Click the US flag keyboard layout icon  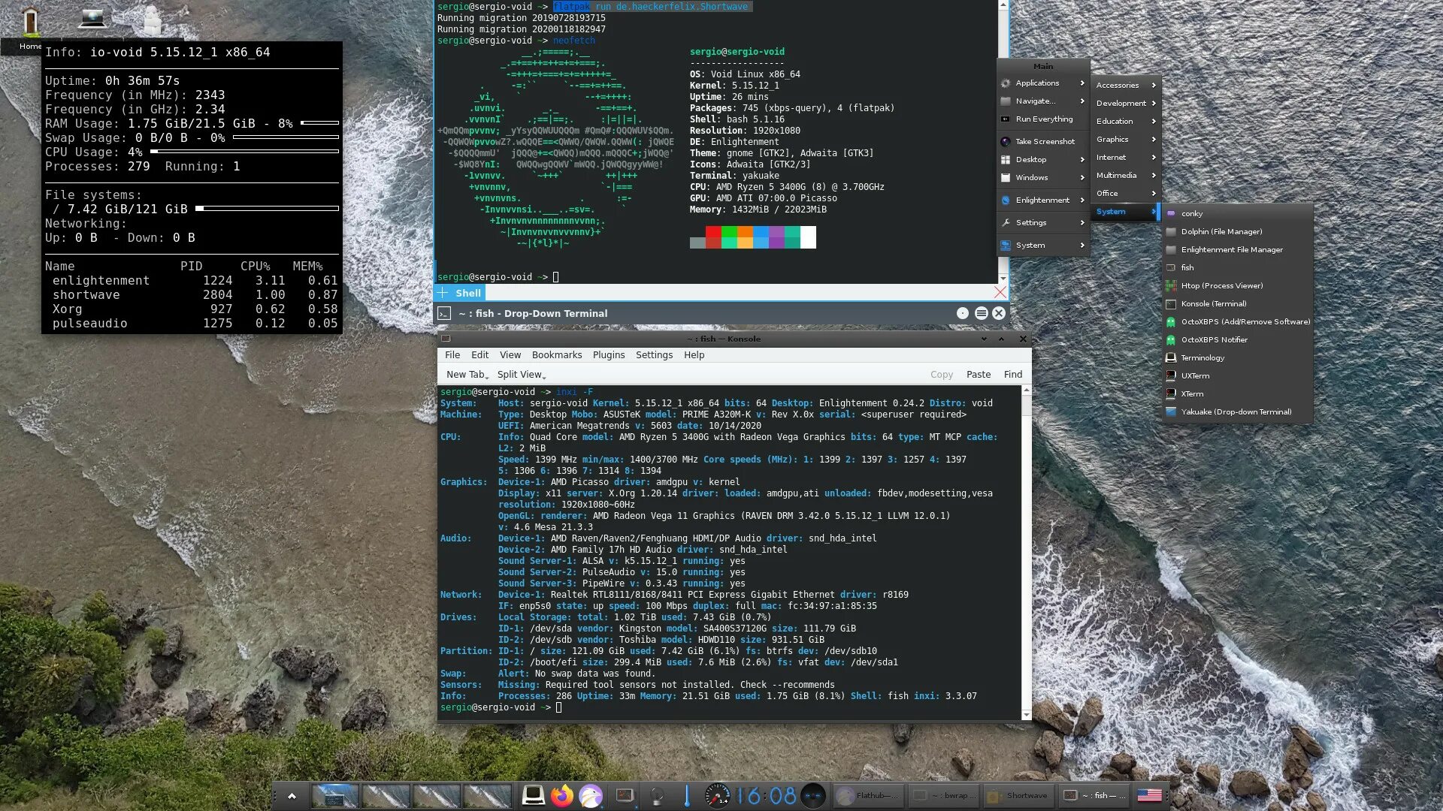coord(1149,795)
